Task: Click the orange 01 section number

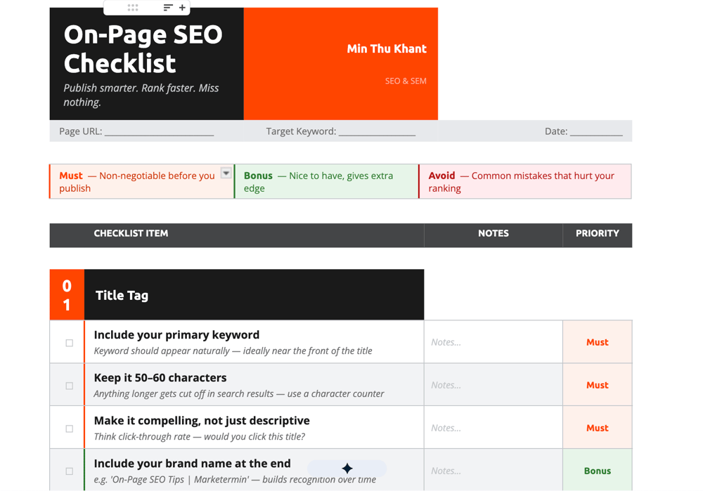Action: [x=67, y=295]
